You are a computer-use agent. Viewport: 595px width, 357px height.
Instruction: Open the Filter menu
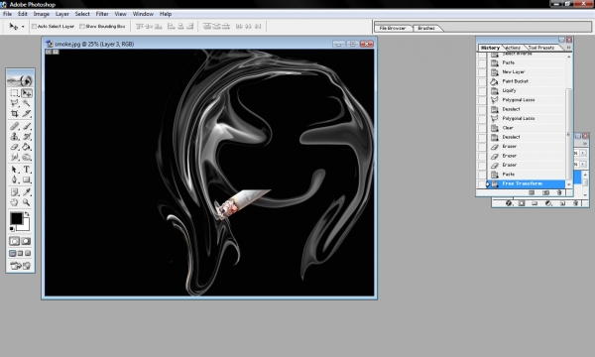[x=102, y=14]
